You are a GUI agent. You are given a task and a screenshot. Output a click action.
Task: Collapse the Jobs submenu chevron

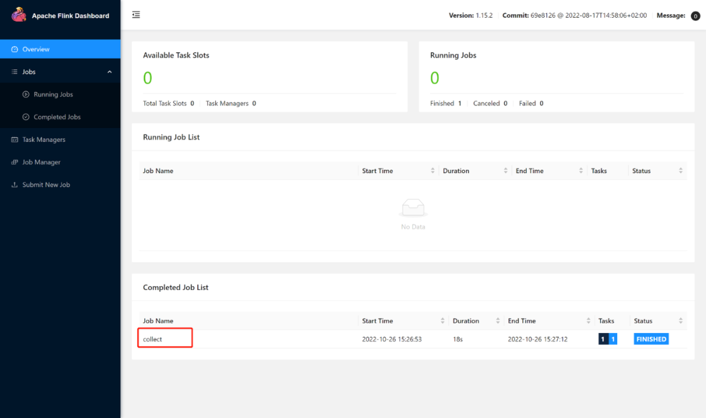coord(109,72)
